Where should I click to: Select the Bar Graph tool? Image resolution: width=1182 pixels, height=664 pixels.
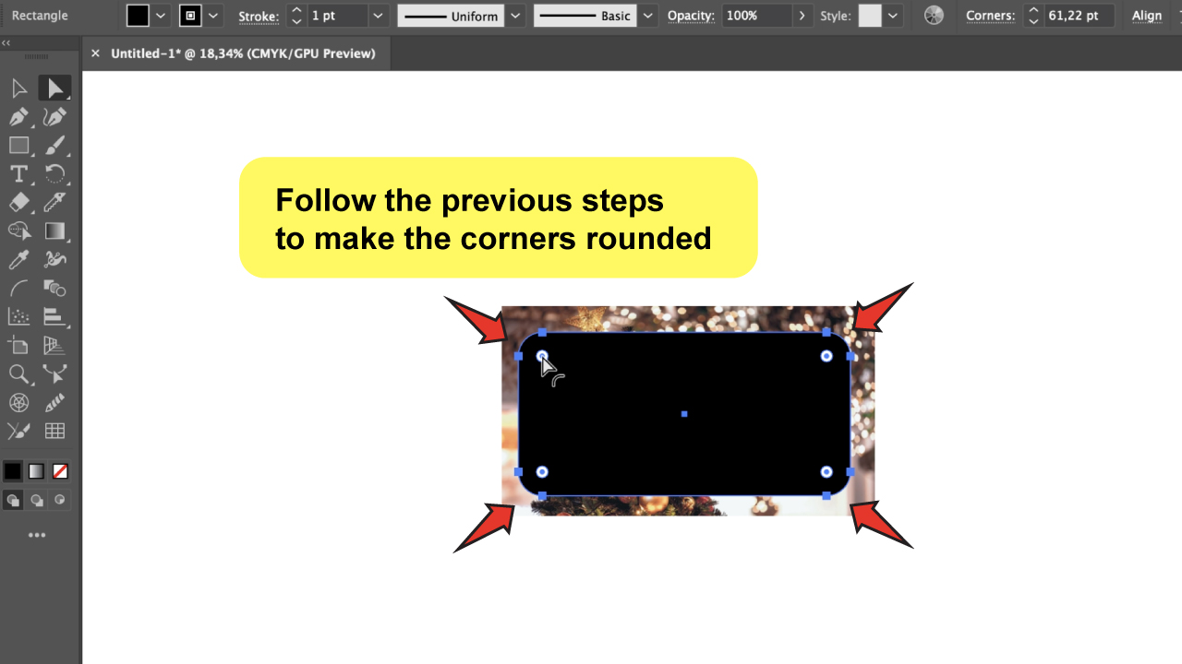click(x=54, y=317)
